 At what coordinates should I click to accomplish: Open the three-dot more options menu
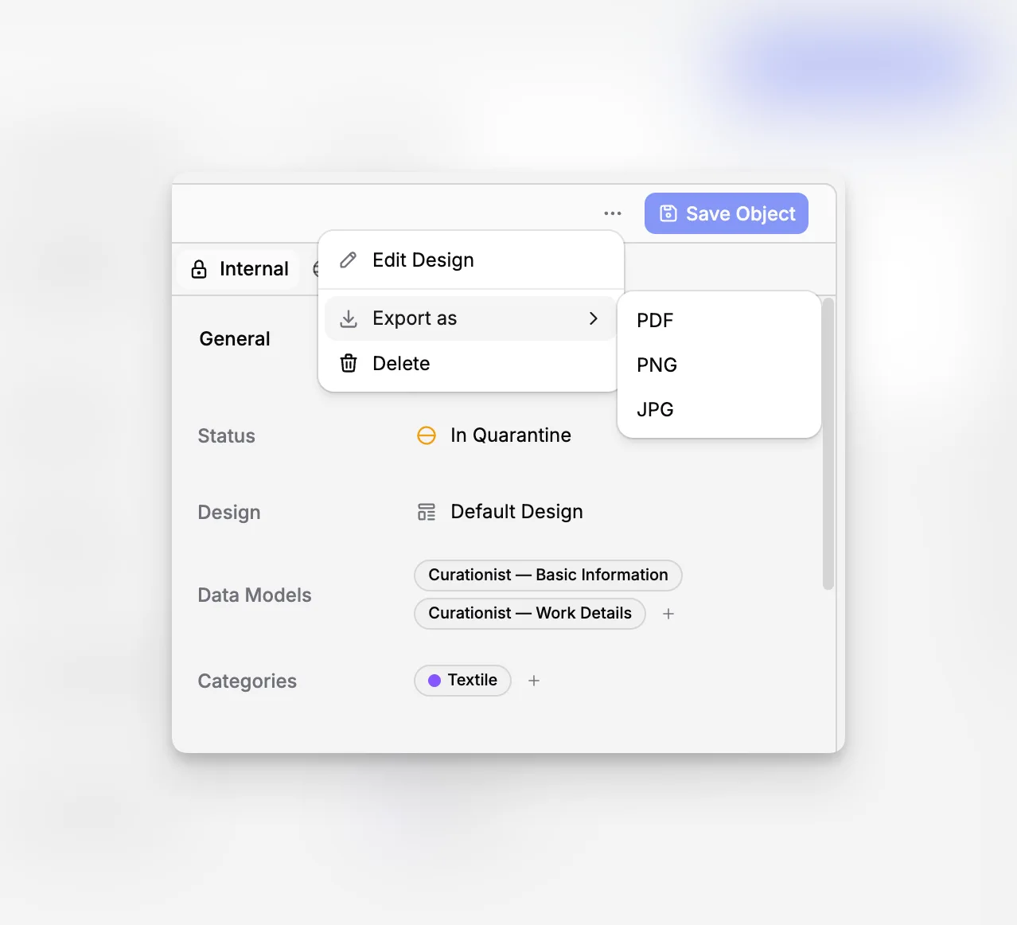613,213
